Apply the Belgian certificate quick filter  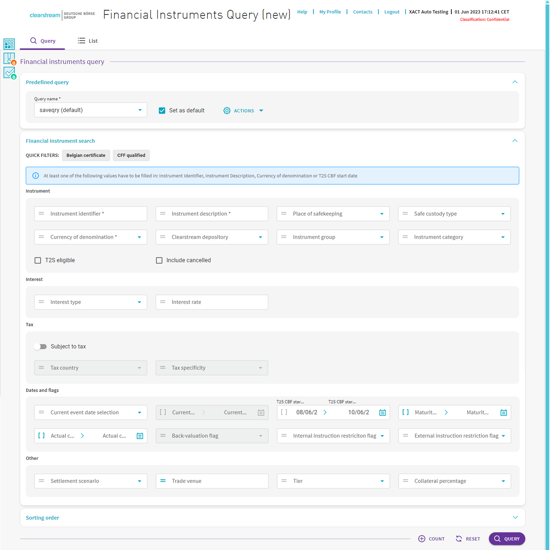point(86,155)
